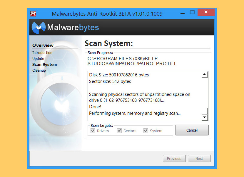
Task: Click the Scanning physical sectors log line
Action: 140,97
